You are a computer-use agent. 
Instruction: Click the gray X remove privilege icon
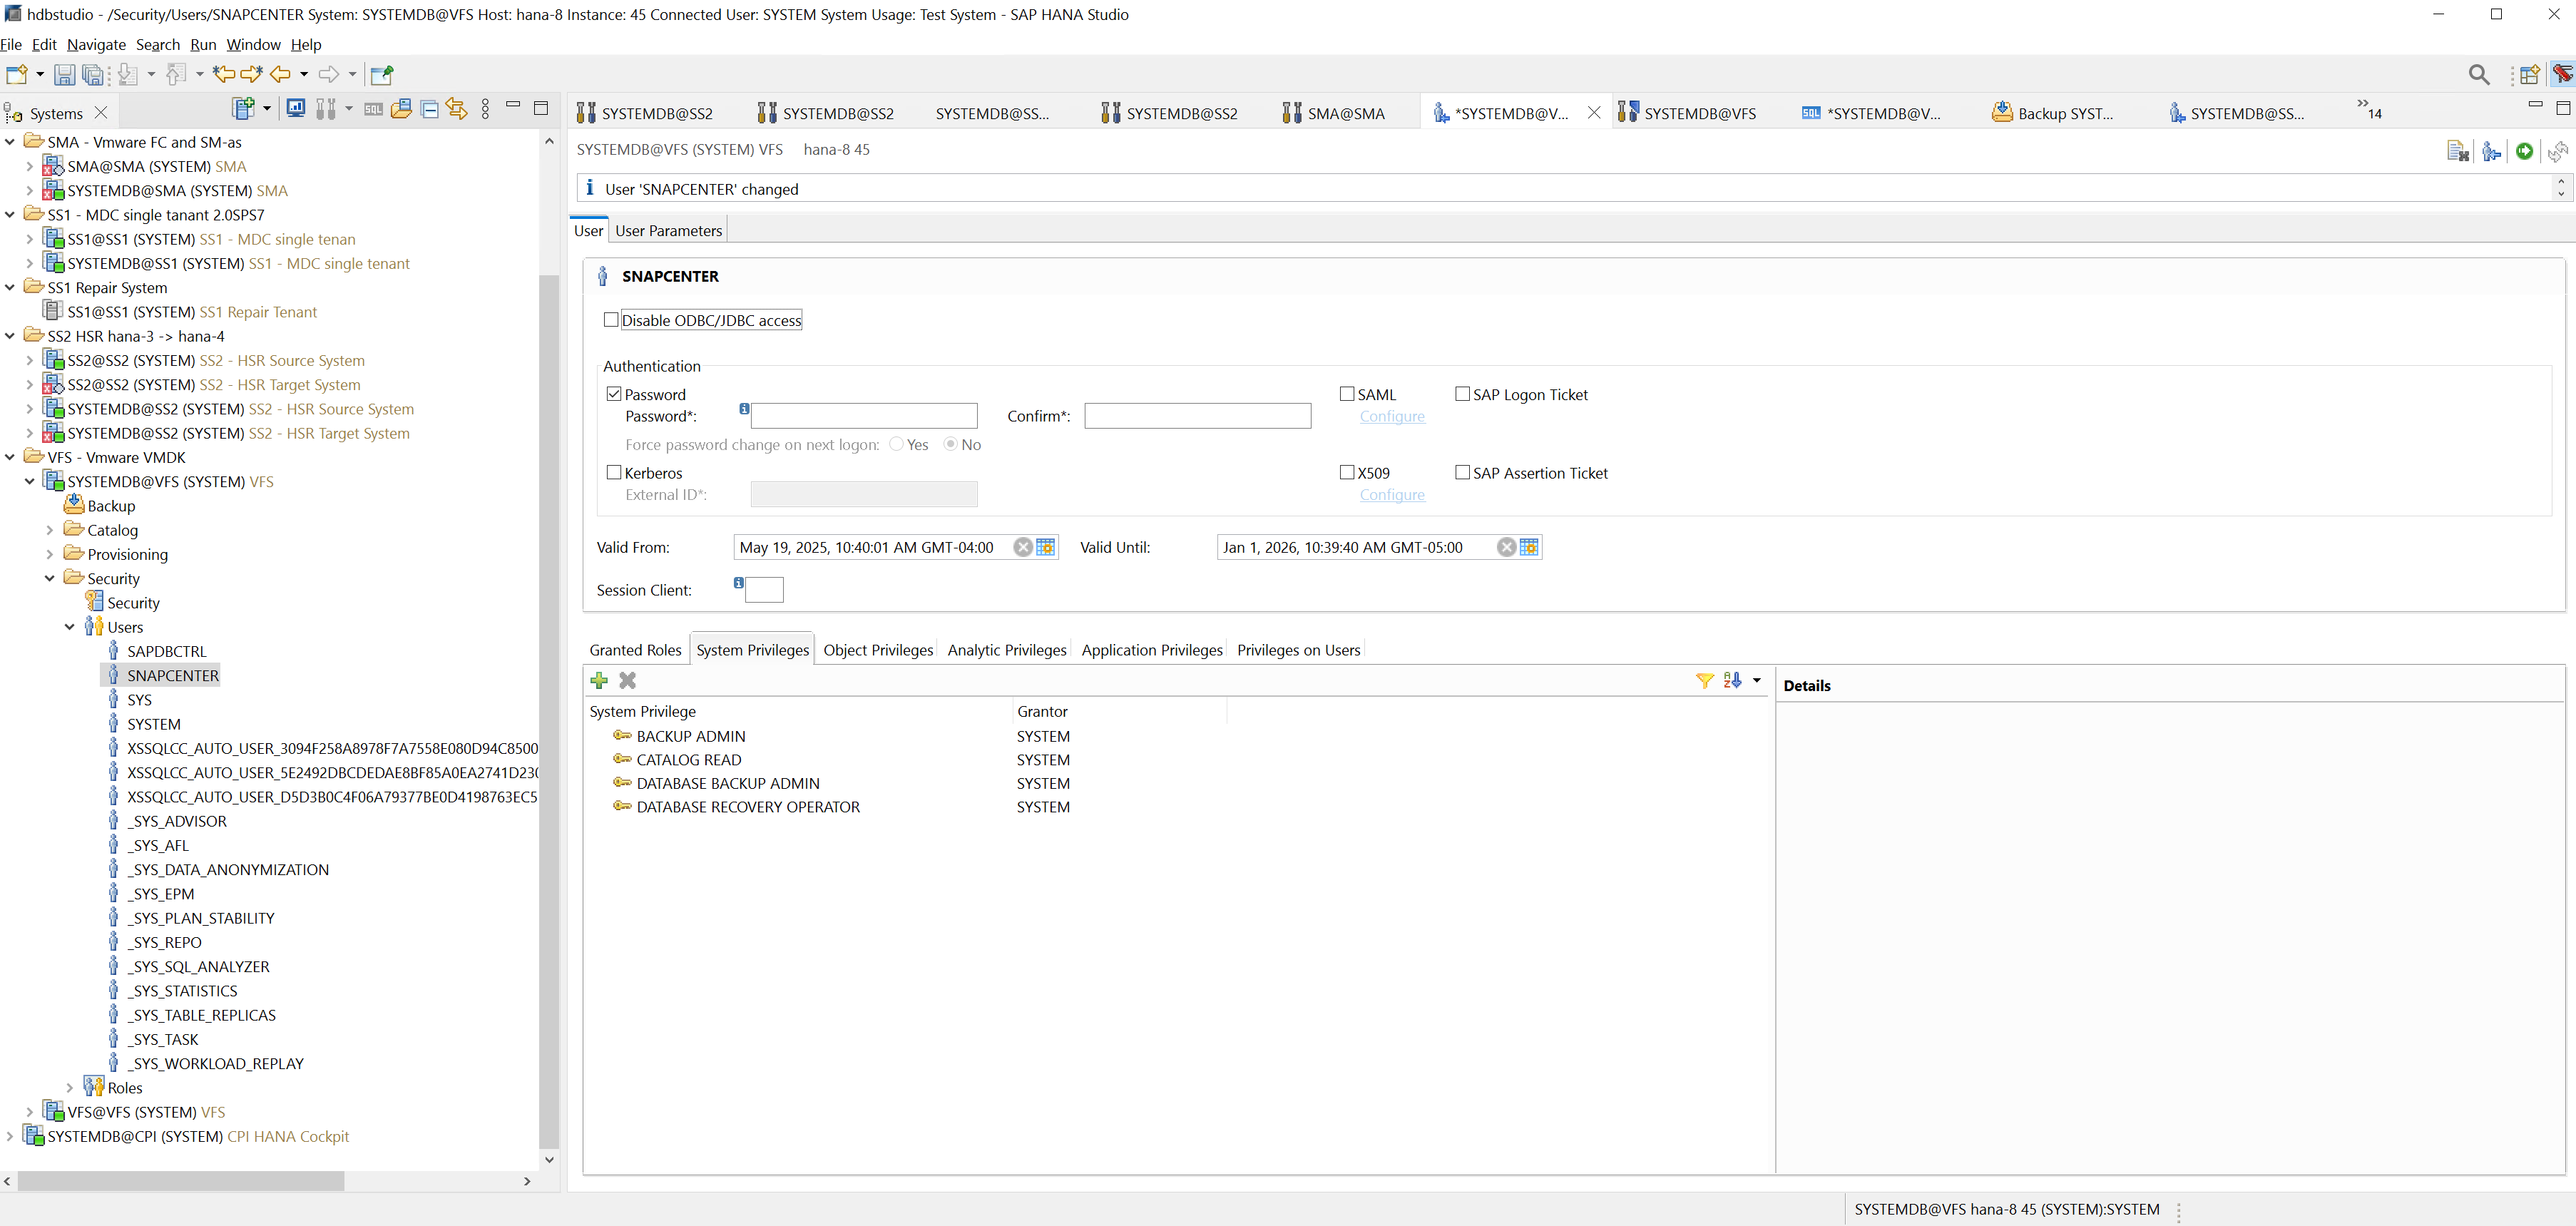[627, 681]
